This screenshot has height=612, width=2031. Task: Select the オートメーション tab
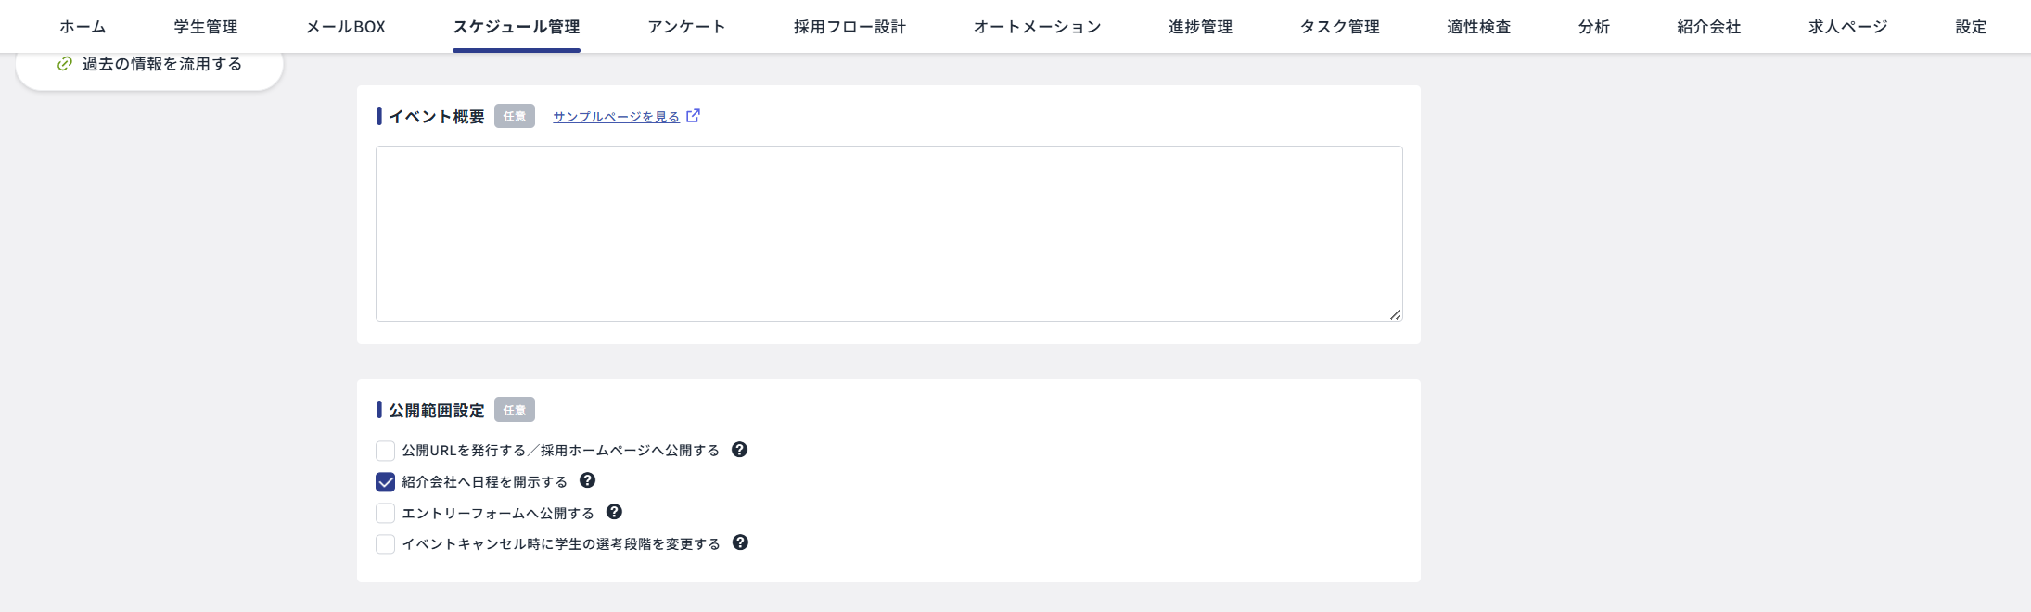(1037, 27)
